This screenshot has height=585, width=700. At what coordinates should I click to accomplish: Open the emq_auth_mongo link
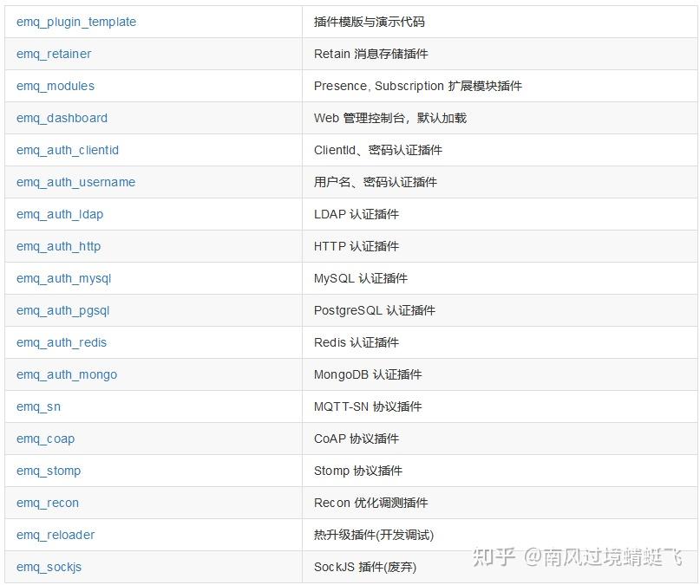tap(67, 375)
